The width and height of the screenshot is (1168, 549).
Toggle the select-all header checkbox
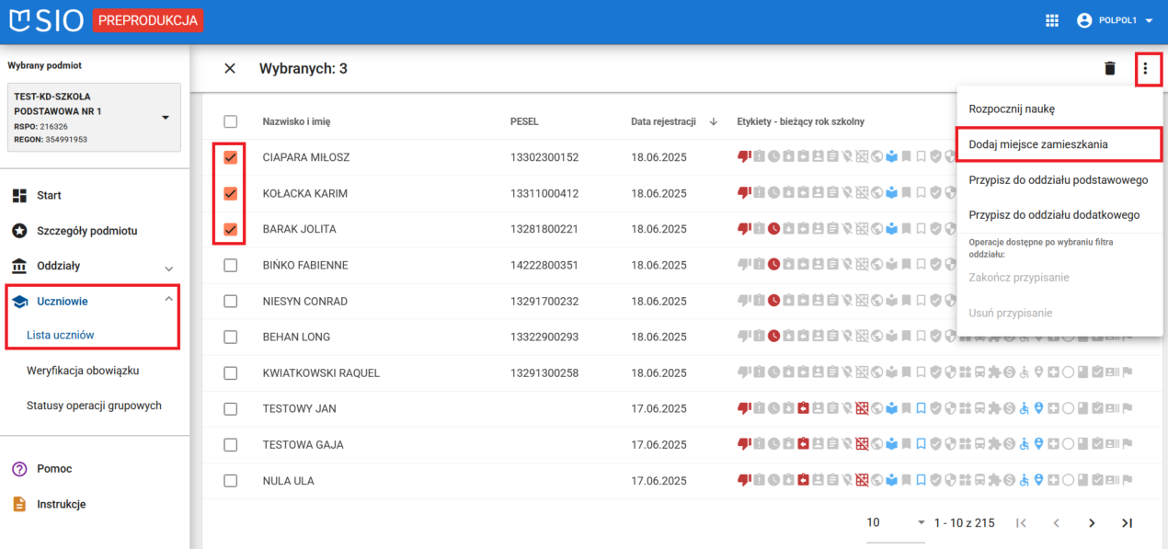231,121
